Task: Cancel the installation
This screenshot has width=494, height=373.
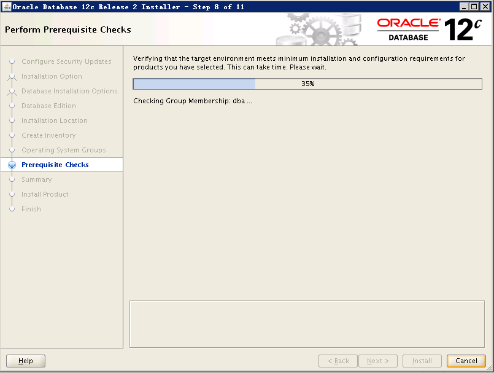Action: click(466, 361)
